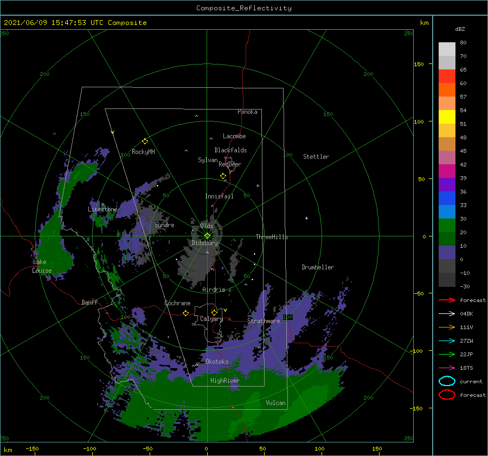
Task: Click the current legend text
Action: coord(471,381)
